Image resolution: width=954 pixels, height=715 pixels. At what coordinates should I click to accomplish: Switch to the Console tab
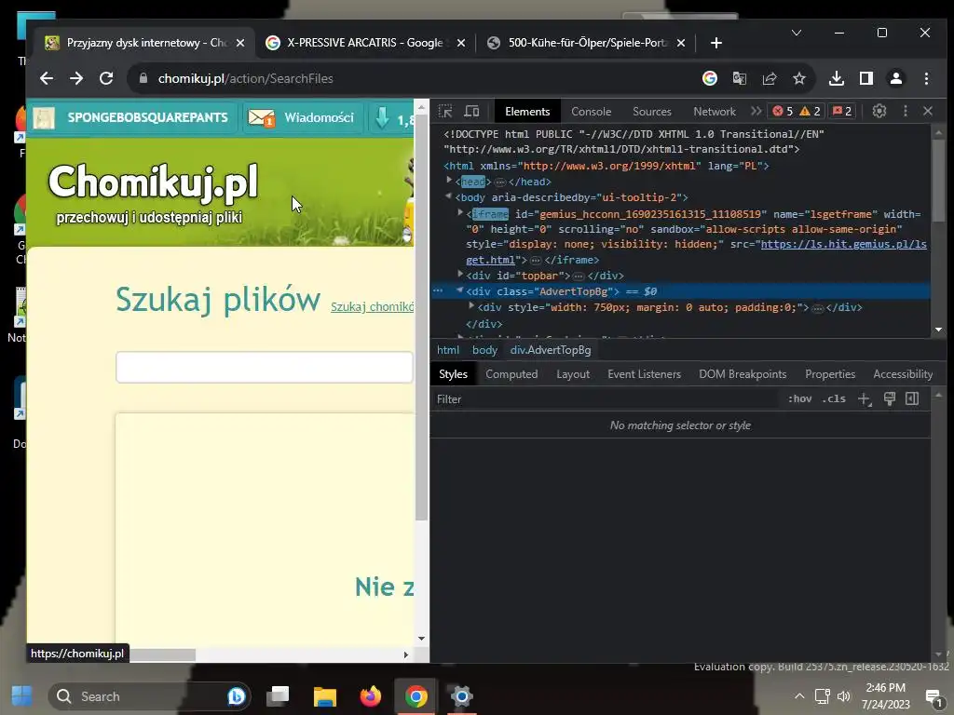(591, 112)
